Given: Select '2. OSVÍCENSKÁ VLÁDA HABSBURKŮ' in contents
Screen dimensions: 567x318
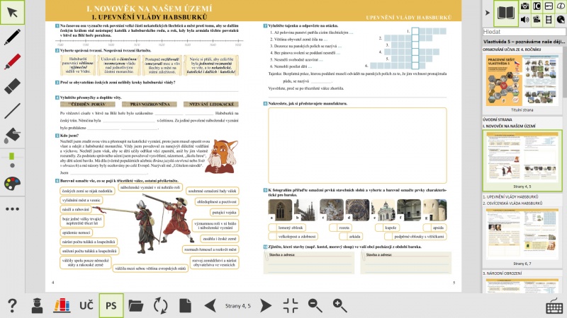Looking at the screenshot, I should [512, 204].
